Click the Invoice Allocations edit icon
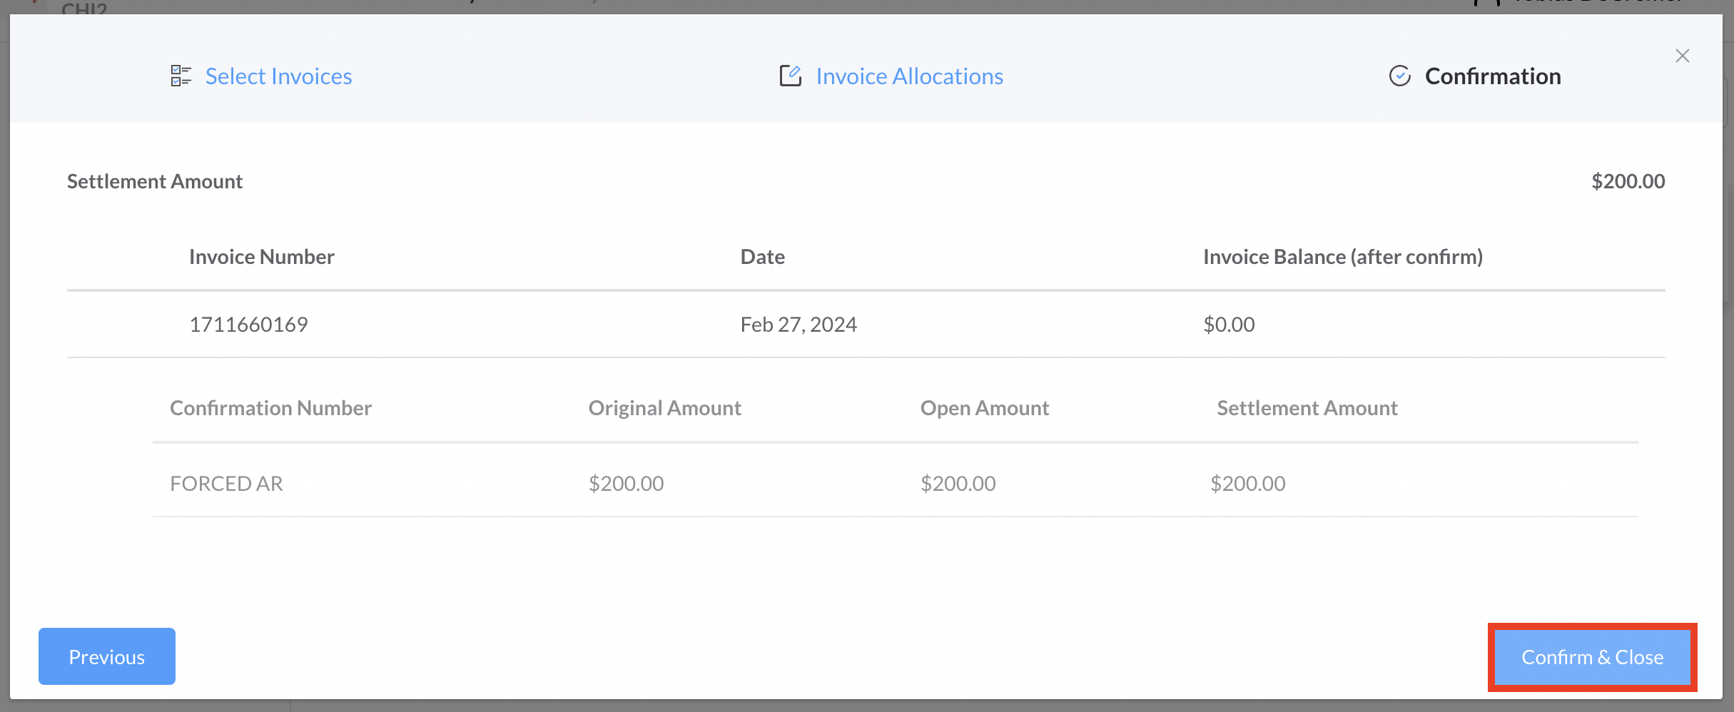The image size is (1734, 712). 790,76
